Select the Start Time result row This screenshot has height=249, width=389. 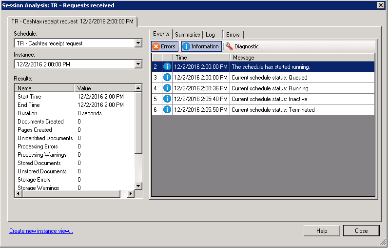[x=75, y=96]
